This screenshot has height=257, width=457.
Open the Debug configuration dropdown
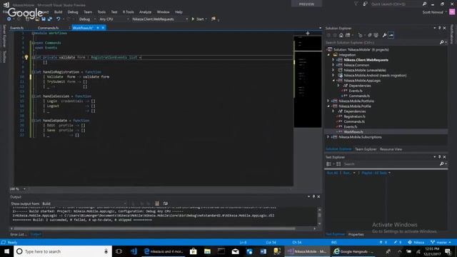[87, 19]
